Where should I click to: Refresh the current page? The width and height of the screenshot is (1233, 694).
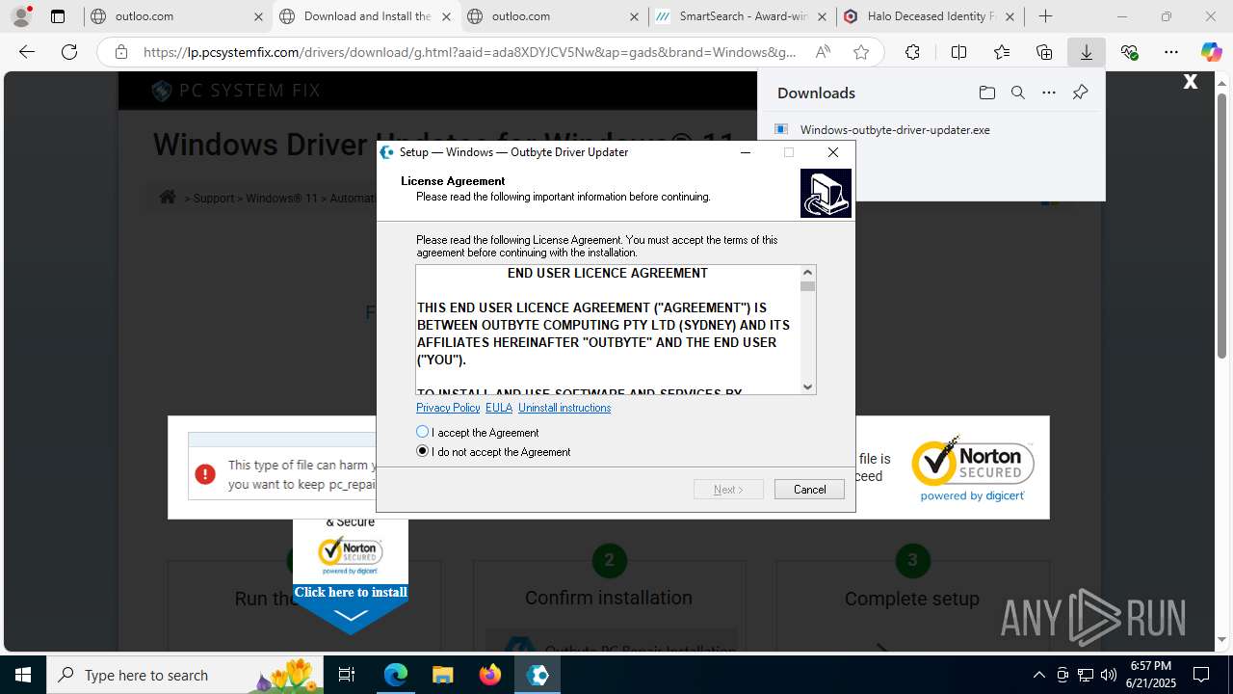[x=69, y=52]
